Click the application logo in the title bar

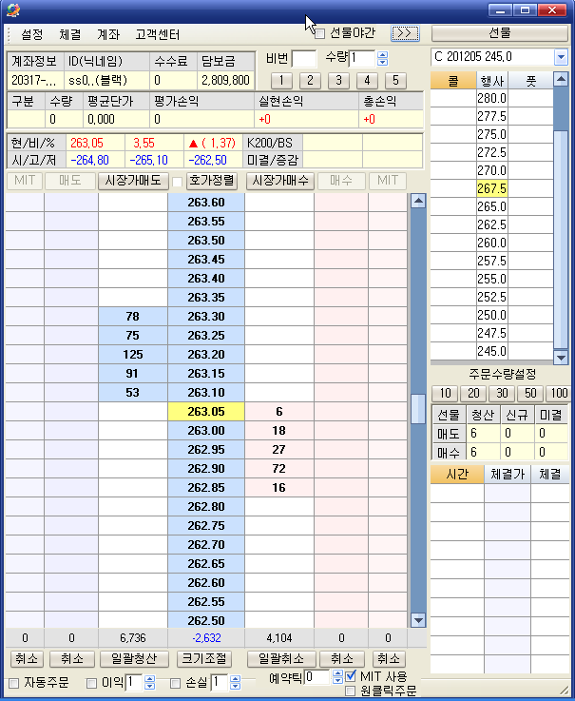click(x=12, y=10)
